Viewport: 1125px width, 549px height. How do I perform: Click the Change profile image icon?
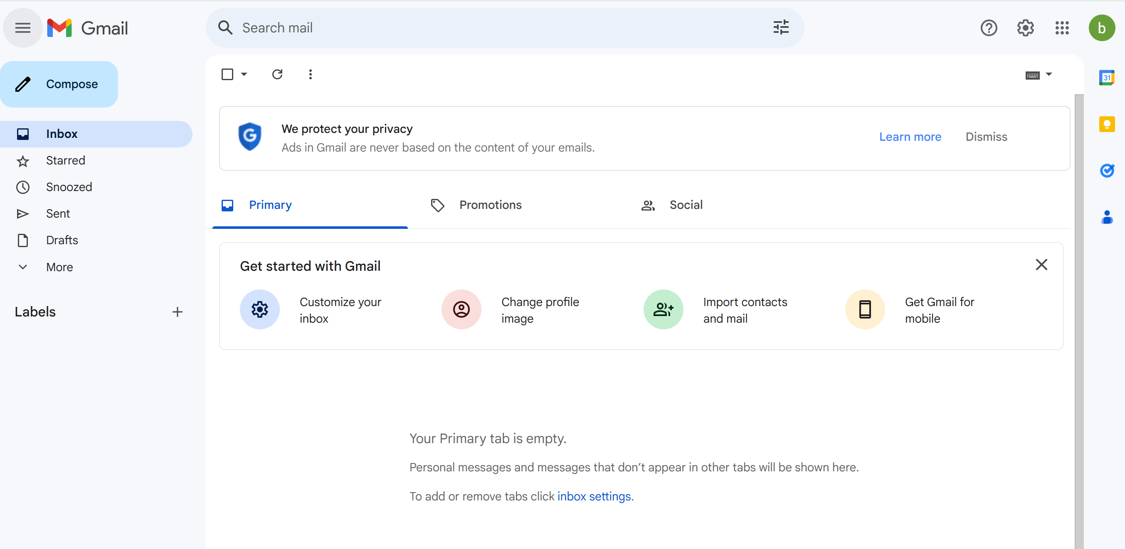(x=461, y=310)
